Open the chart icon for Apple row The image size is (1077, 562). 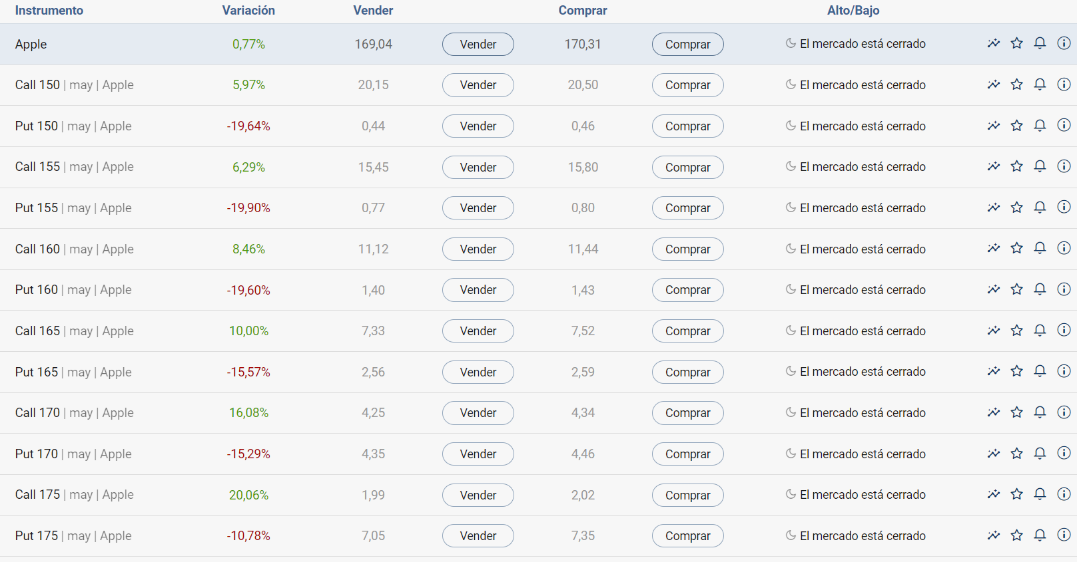[994, 44]
